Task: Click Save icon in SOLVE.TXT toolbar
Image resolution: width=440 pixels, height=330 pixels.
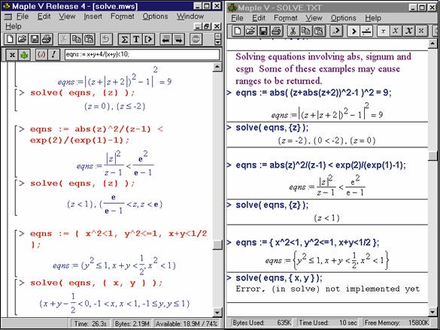Action: click(x=263, y=31)
